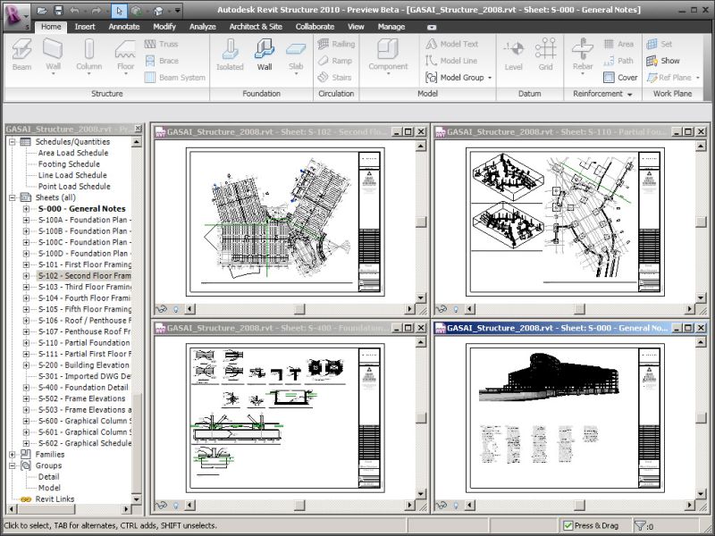Click the Stairs tool

(334, 78)
